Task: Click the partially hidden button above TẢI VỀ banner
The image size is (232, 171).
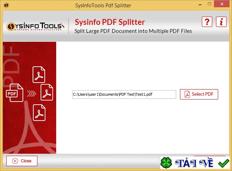Action: click(x=210, y=156)
